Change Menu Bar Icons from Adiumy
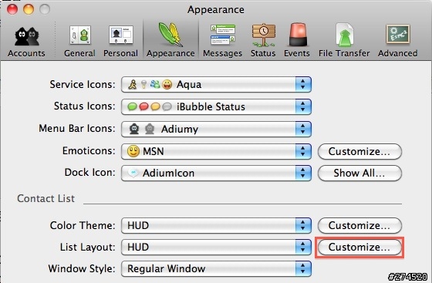 (x=216, y=129)
